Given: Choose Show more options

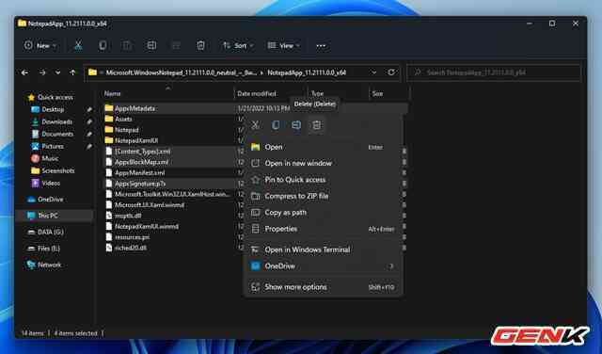Looking at the screenshot, I should 323,287.
